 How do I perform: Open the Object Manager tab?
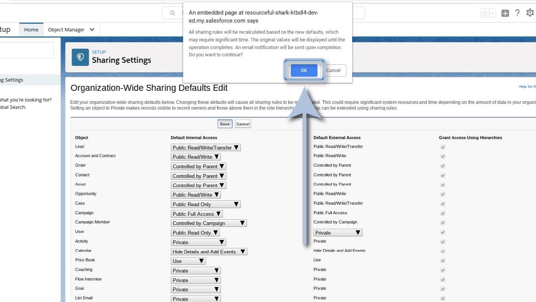tap(66, 30)
